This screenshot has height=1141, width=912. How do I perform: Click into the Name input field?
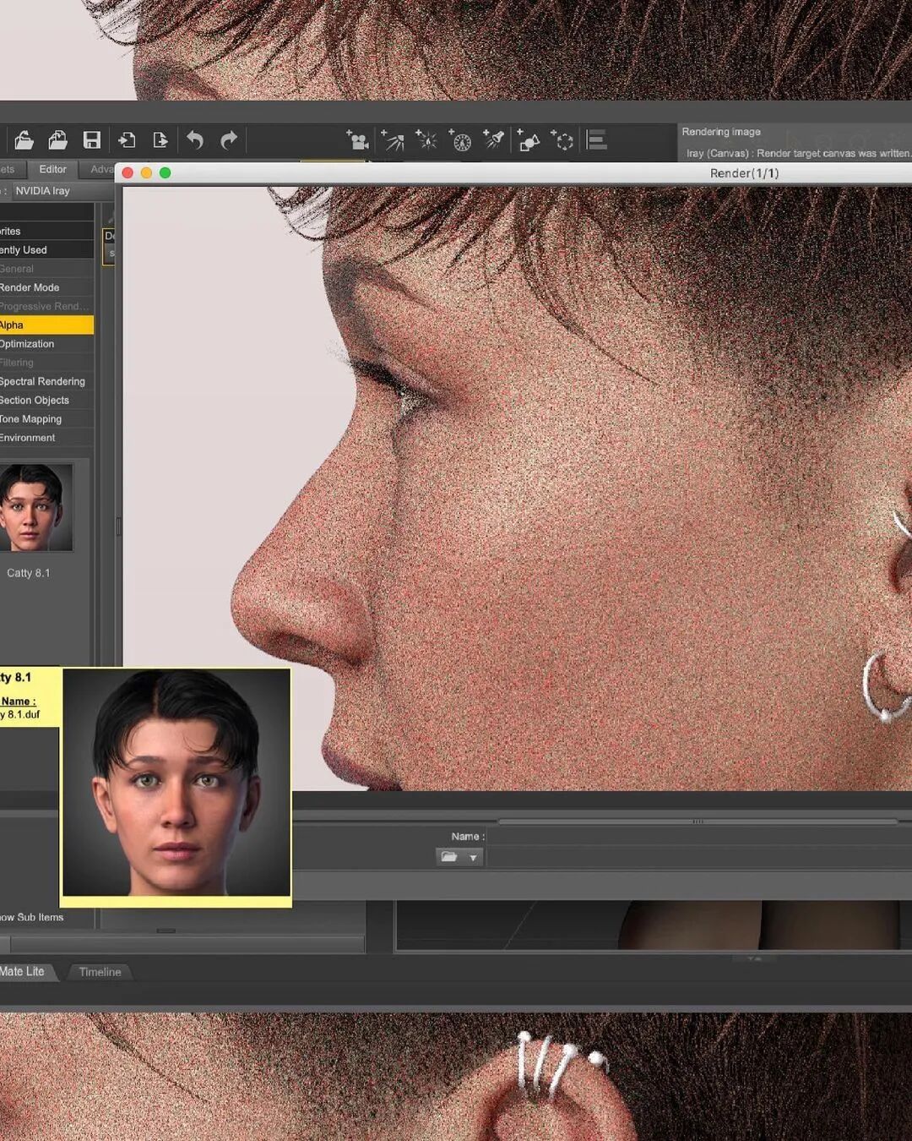[699, 837]
